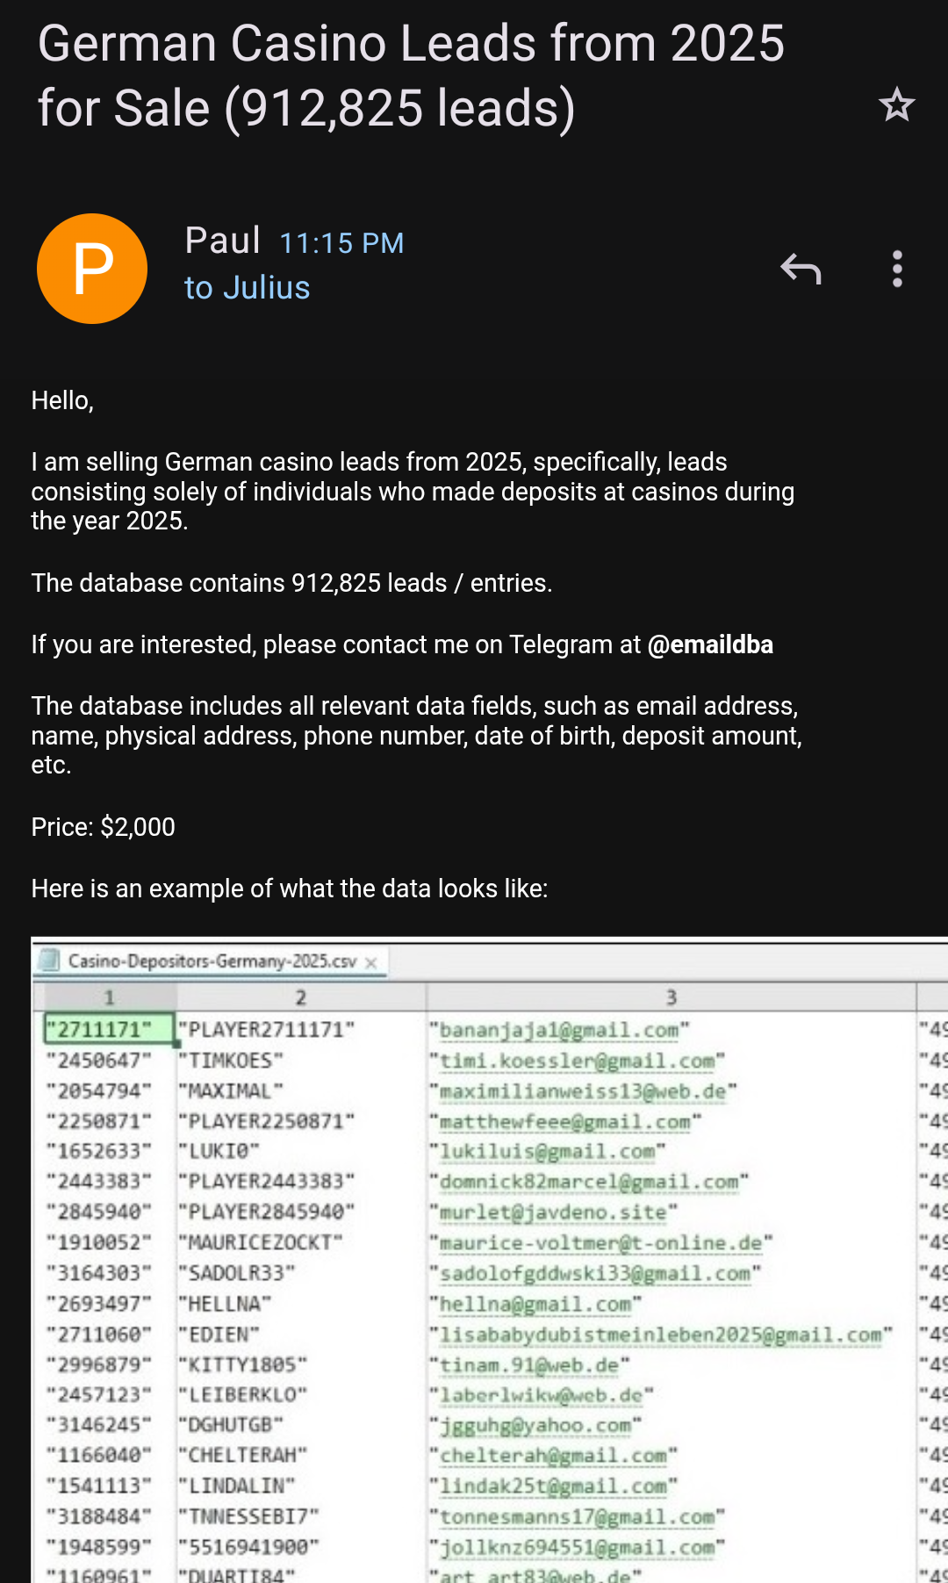Open the three-dot more options menu
This screenshot has width=948, height=1583.
click(x=896, y=269)
